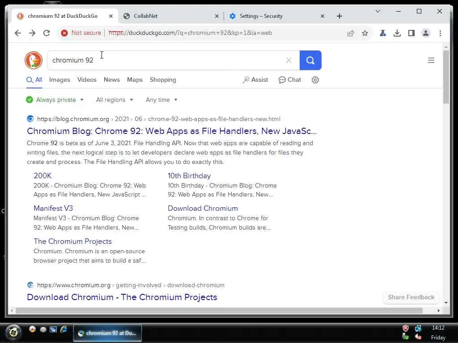Click the www.chromium.org result URL
This screenshot has width=458, height=343.
click(131, 285)
